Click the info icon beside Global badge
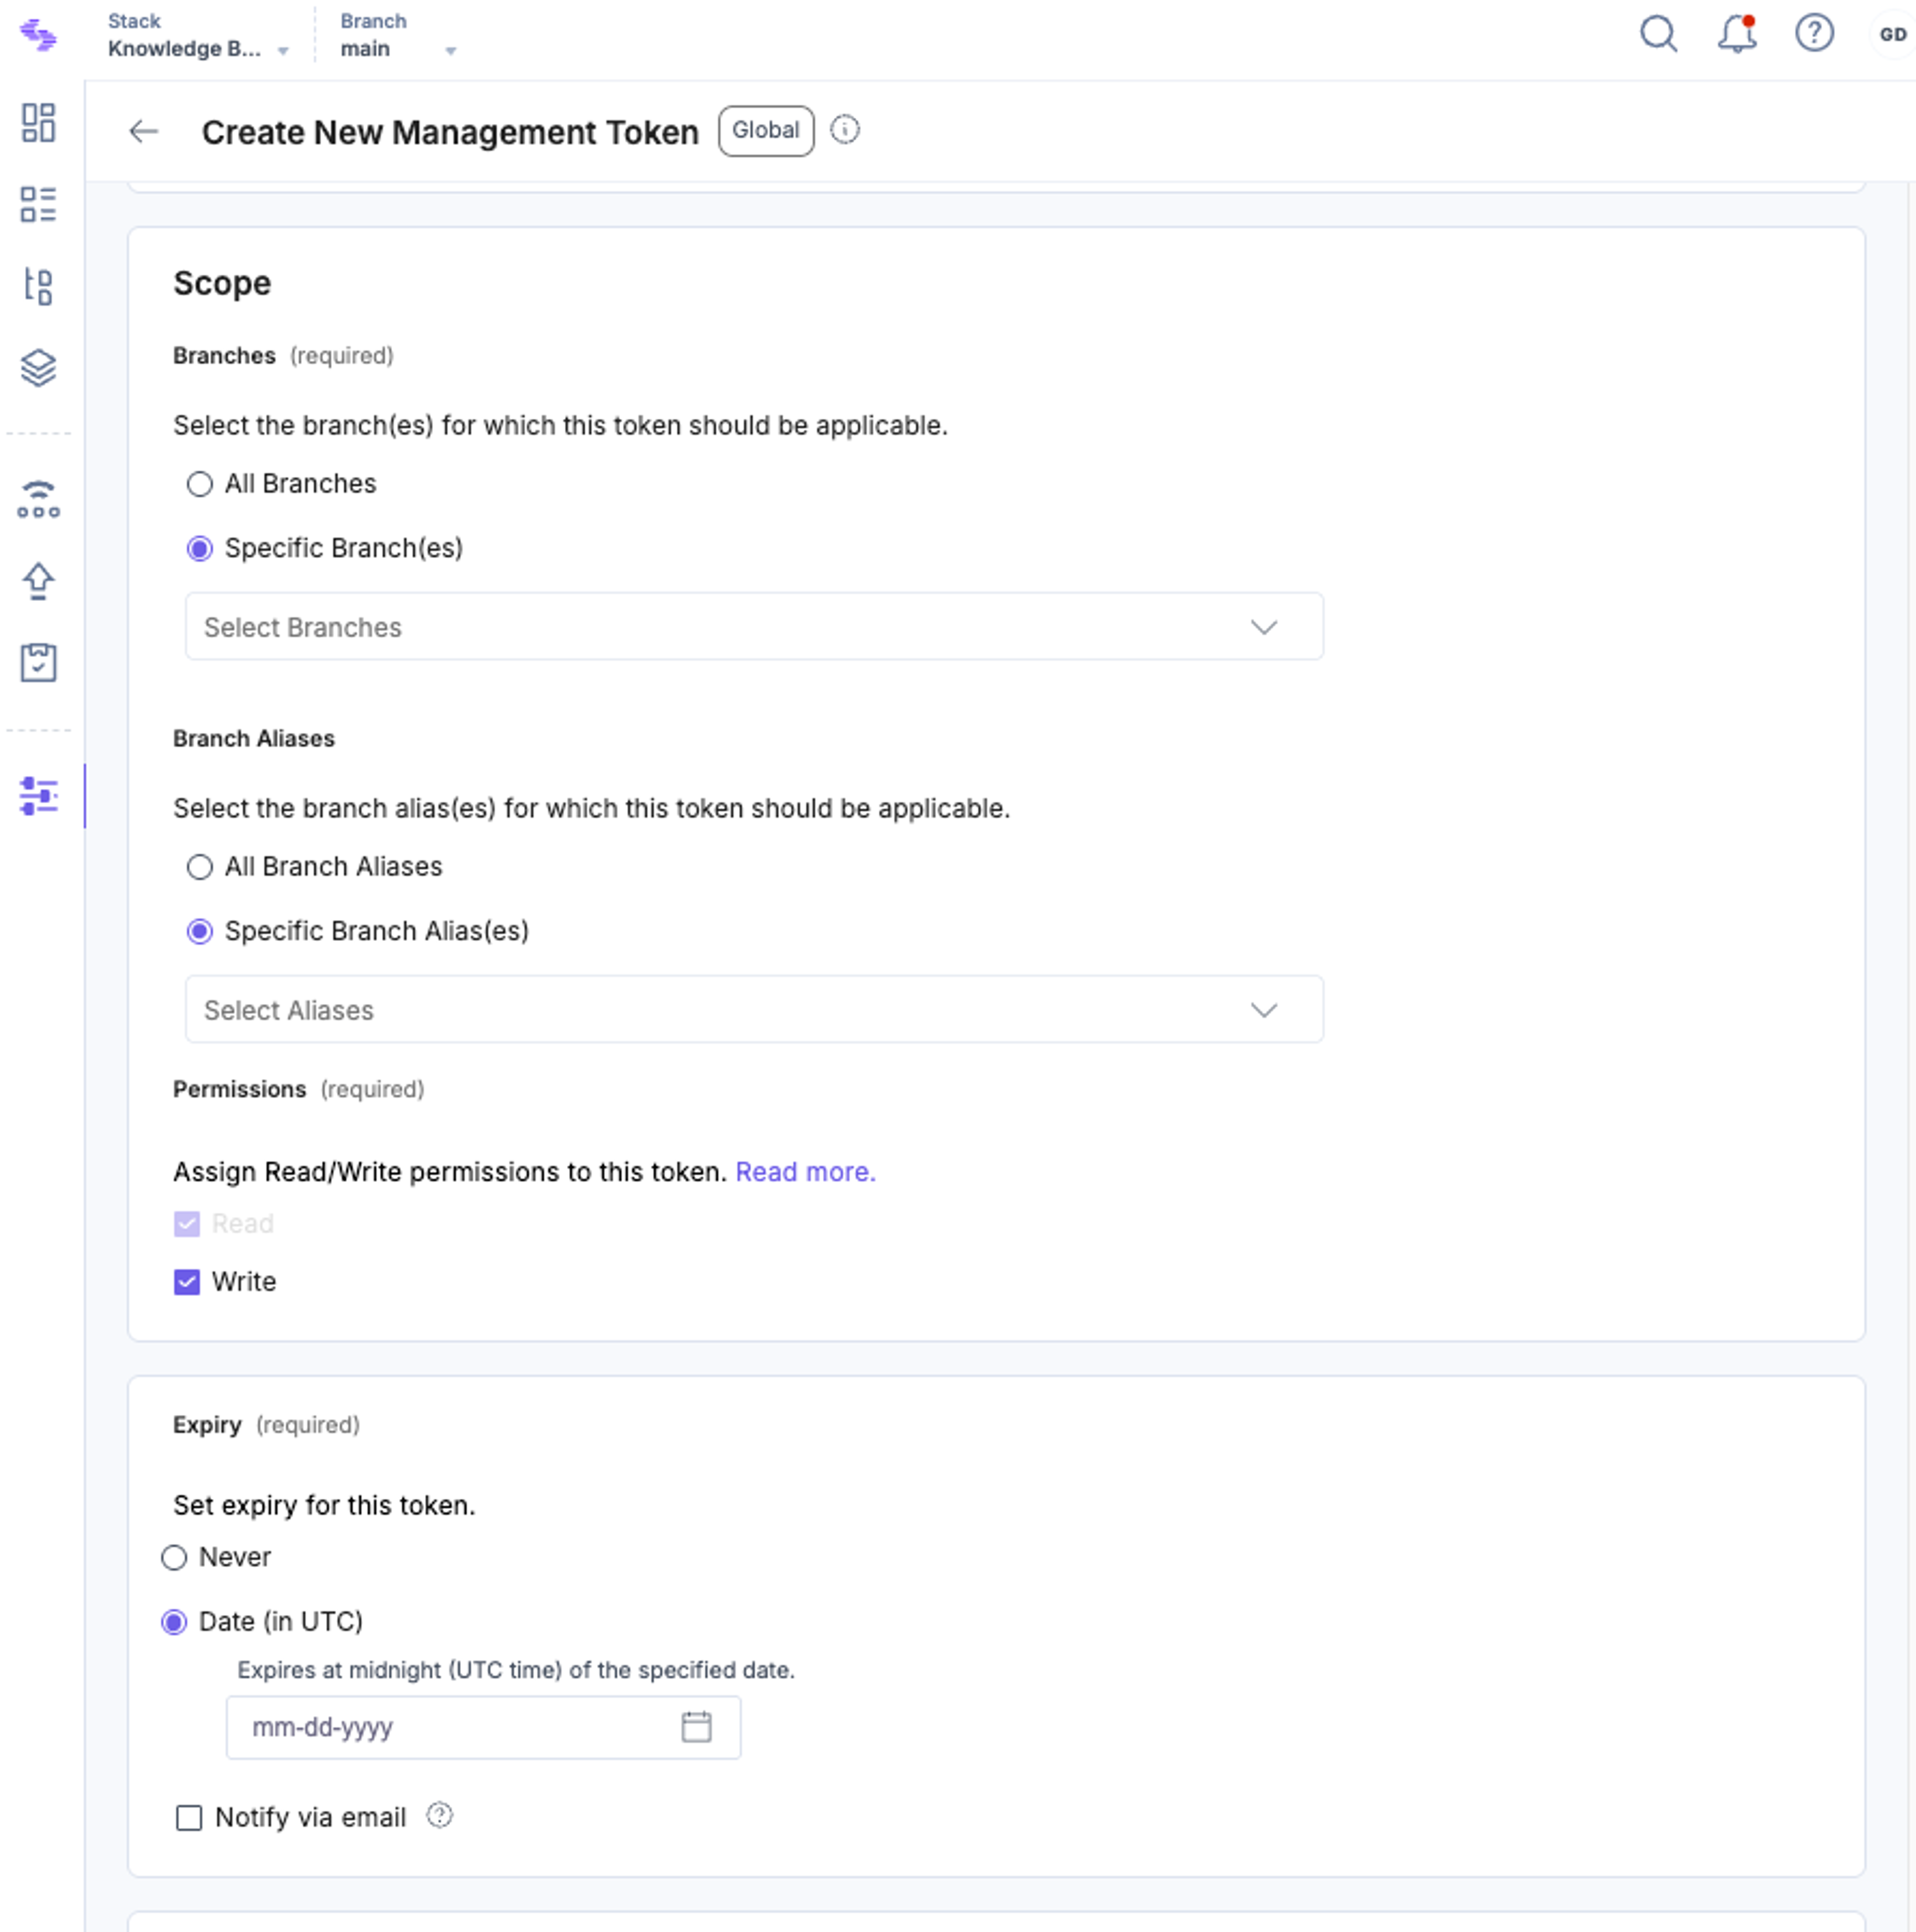Image resolution: width=1916 pixels, height=1932 pixels. tap(845, 130)
